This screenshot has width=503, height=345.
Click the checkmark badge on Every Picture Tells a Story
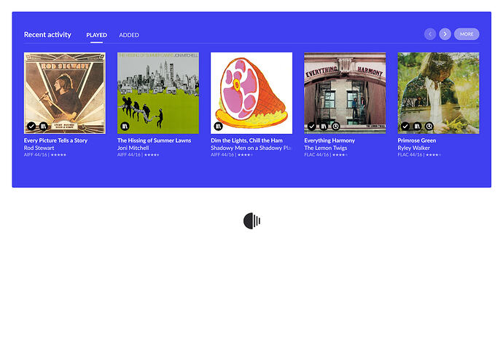coord(31,126)
